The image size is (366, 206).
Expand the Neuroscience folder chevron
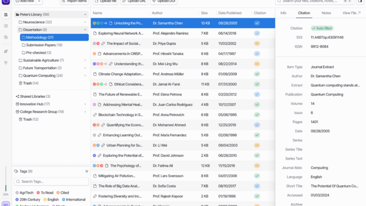(x=85, y=22)
